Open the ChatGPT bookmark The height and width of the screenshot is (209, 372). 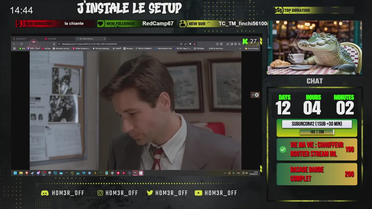[x=117, y=48]
